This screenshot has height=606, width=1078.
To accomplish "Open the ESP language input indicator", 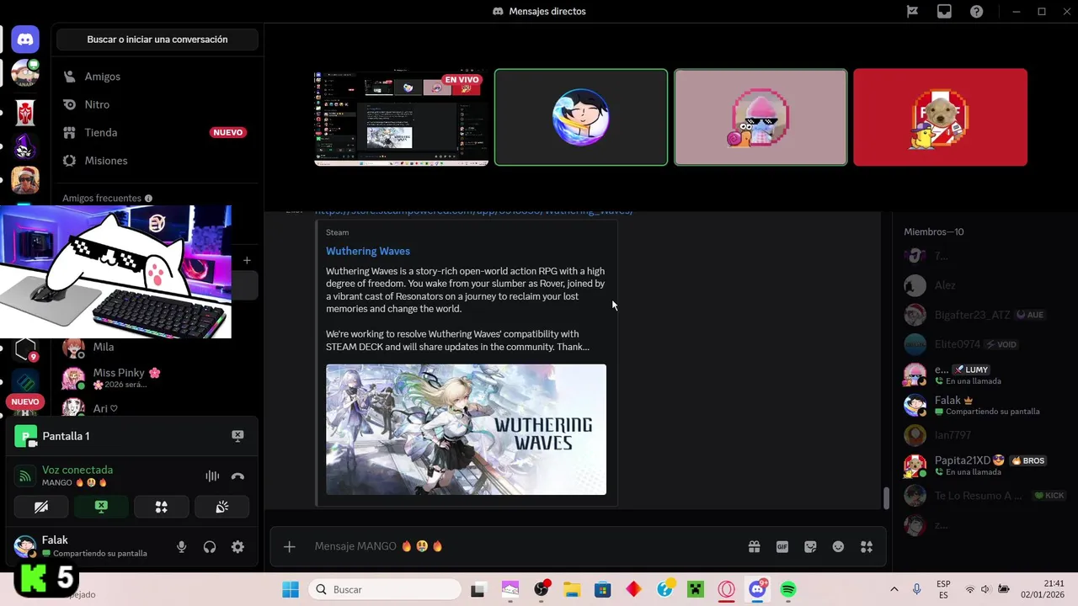I will (944, 589).
